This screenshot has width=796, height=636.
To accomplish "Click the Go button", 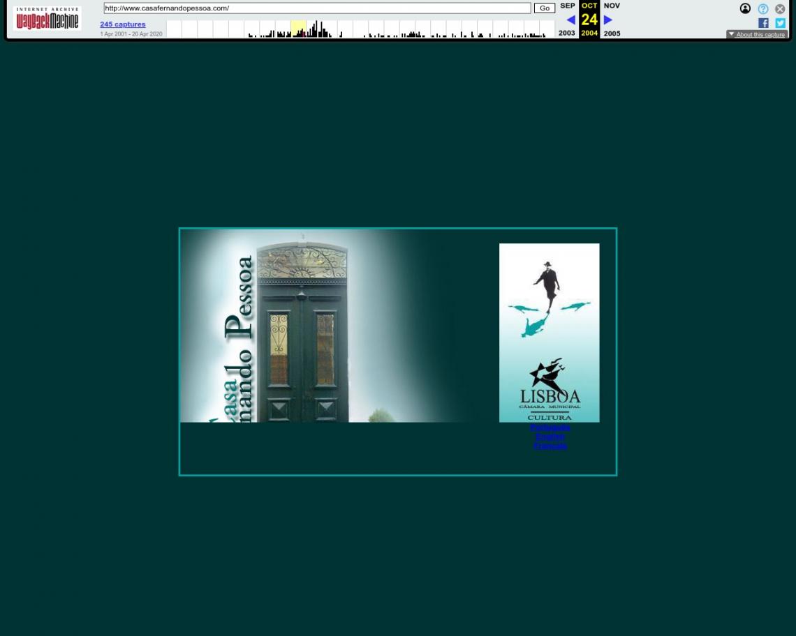I will point(544,8).
